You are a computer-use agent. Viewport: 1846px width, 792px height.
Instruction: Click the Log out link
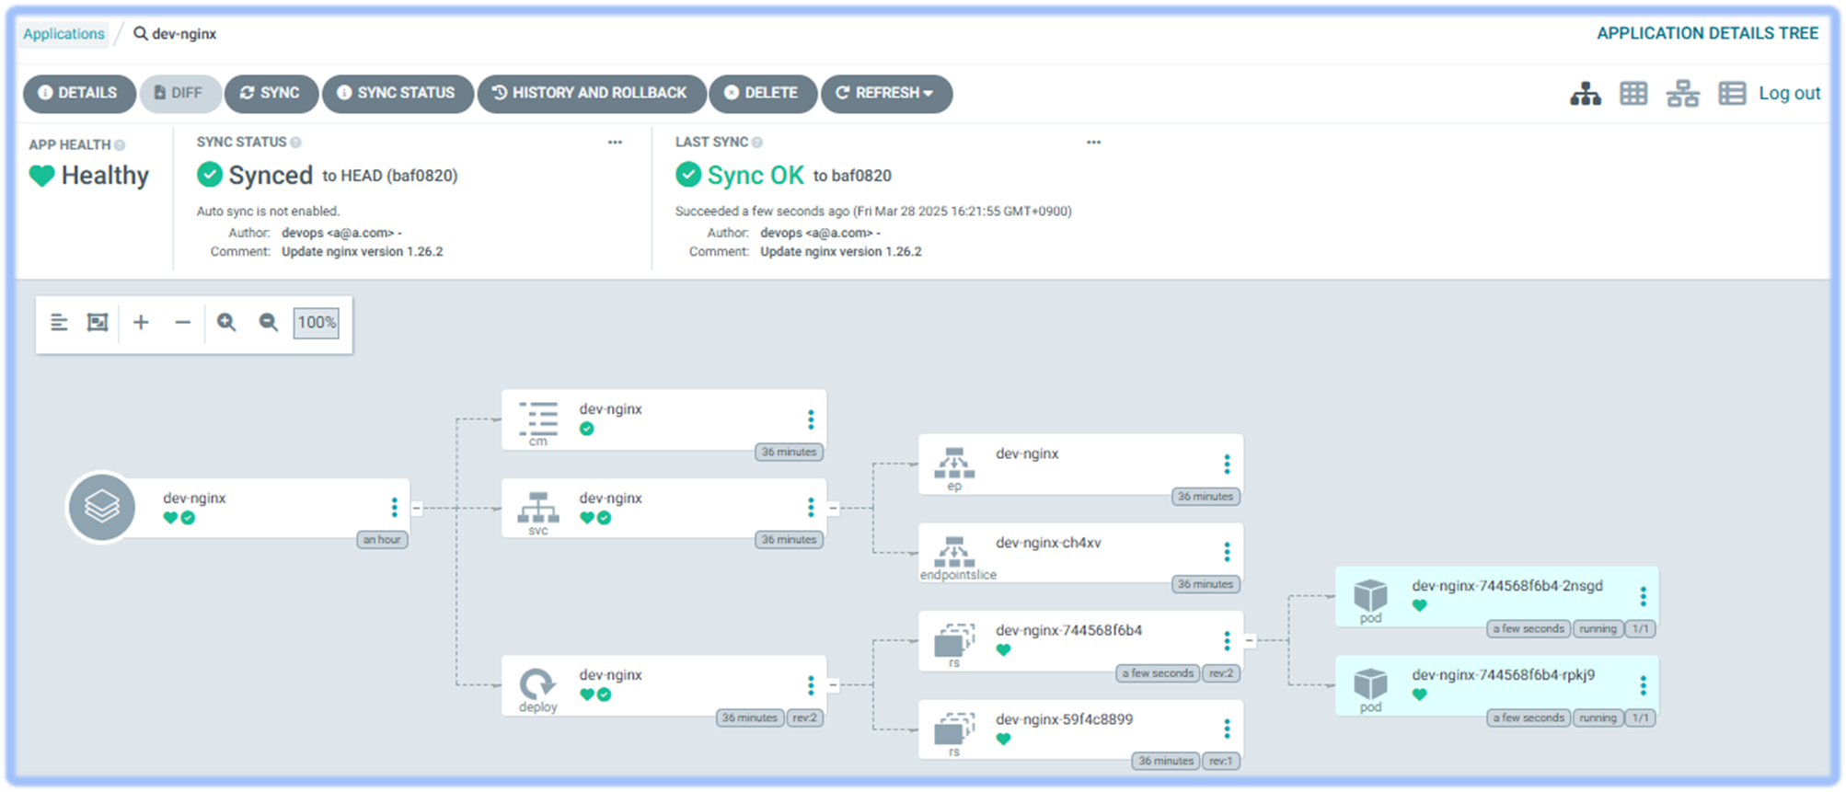(x=1789, y=94)
